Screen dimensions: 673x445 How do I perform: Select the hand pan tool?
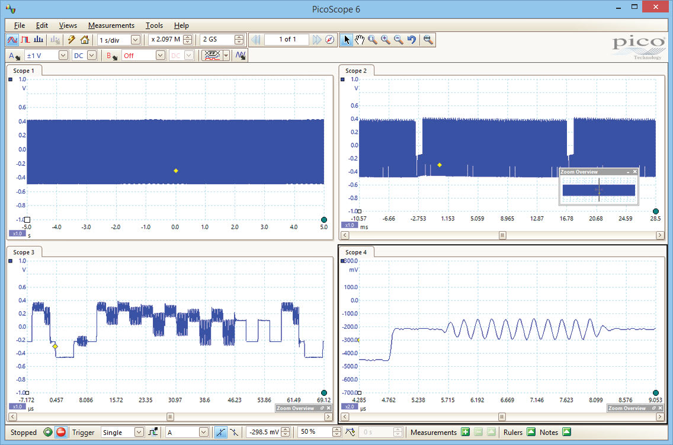point(360,40)
